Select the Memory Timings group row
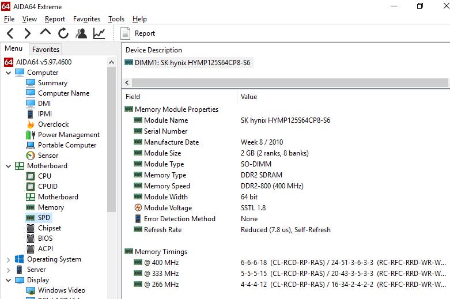 pyautogui.click(x=156, y=252)
